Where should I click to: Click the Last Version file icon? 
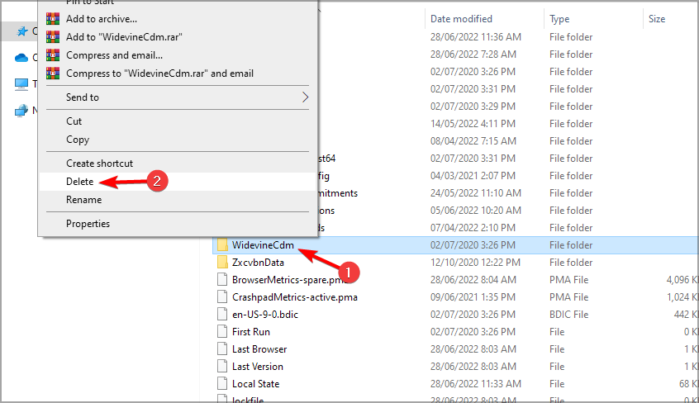click(222, 367)
